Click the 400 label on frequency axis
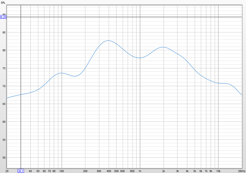Screen dimensions: 246x173 (x=109, y=171)
